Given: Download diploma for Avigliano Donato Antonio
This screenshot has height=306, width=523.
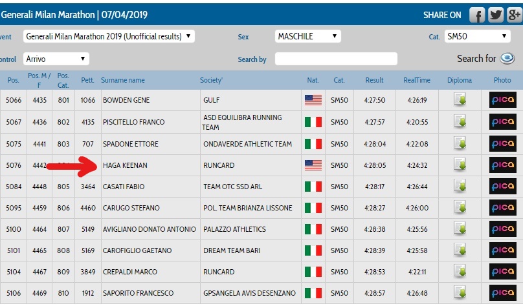Looking at the screenshot, I should pyautogui.click(x=460, y=229).
